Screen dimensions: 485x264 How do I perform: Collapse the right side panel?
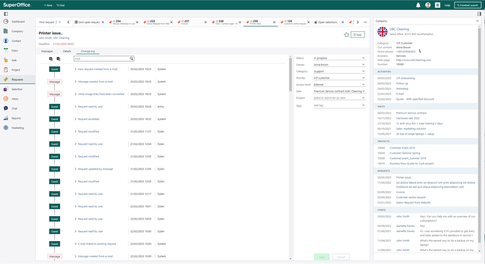[x=479, y=14]
